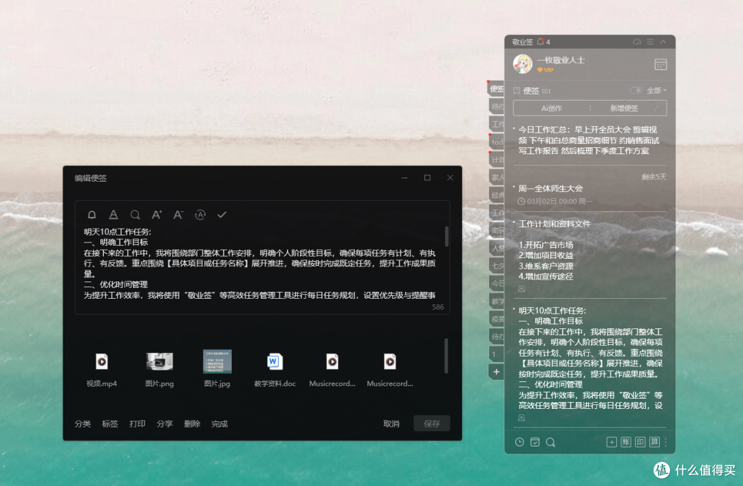Switch to the 今日 sidebar tab

pyautogui.click(x=496, y=284)
